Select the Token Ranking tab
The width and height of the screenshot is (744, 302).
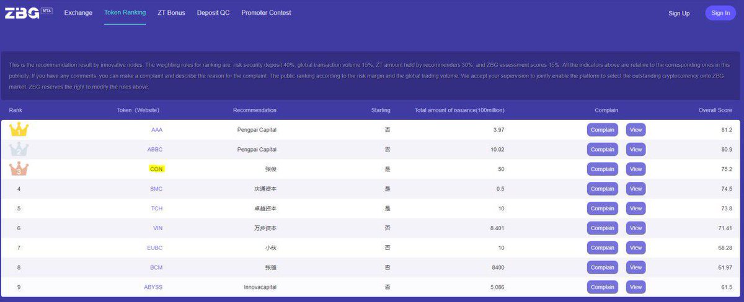point(125,12)
